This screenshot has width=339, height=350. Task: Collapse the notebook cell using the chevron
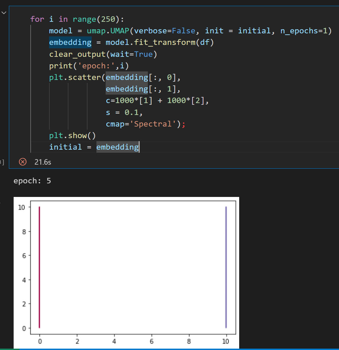tap(4, 12)
